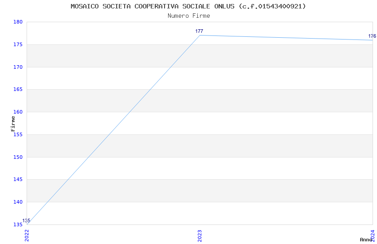Screen dimensions: 377x244
Task: Pick the 177 data label for 2023
Action: pyautogui.click(x=199, y=31)
